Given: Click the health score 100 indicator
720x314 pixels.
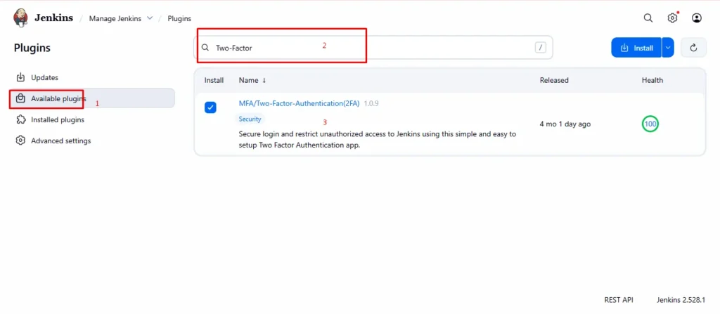Looking at the screenshot, I should (x=650, y=124).
